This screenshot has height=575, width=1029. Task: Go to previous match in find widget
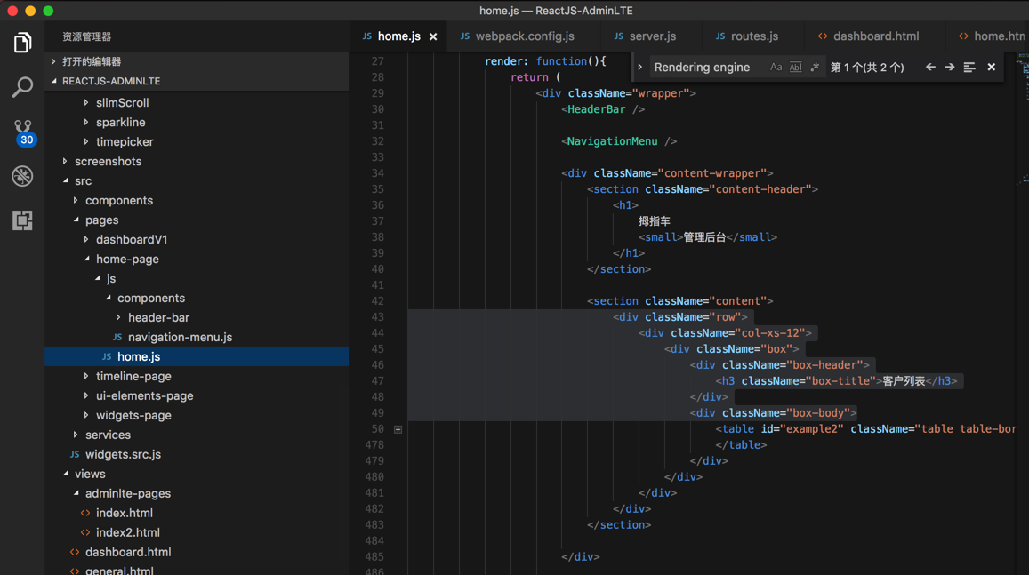tap(930, 68)
